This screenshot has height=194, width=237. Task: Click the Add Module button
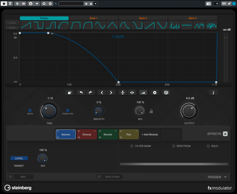coord(150,134)
